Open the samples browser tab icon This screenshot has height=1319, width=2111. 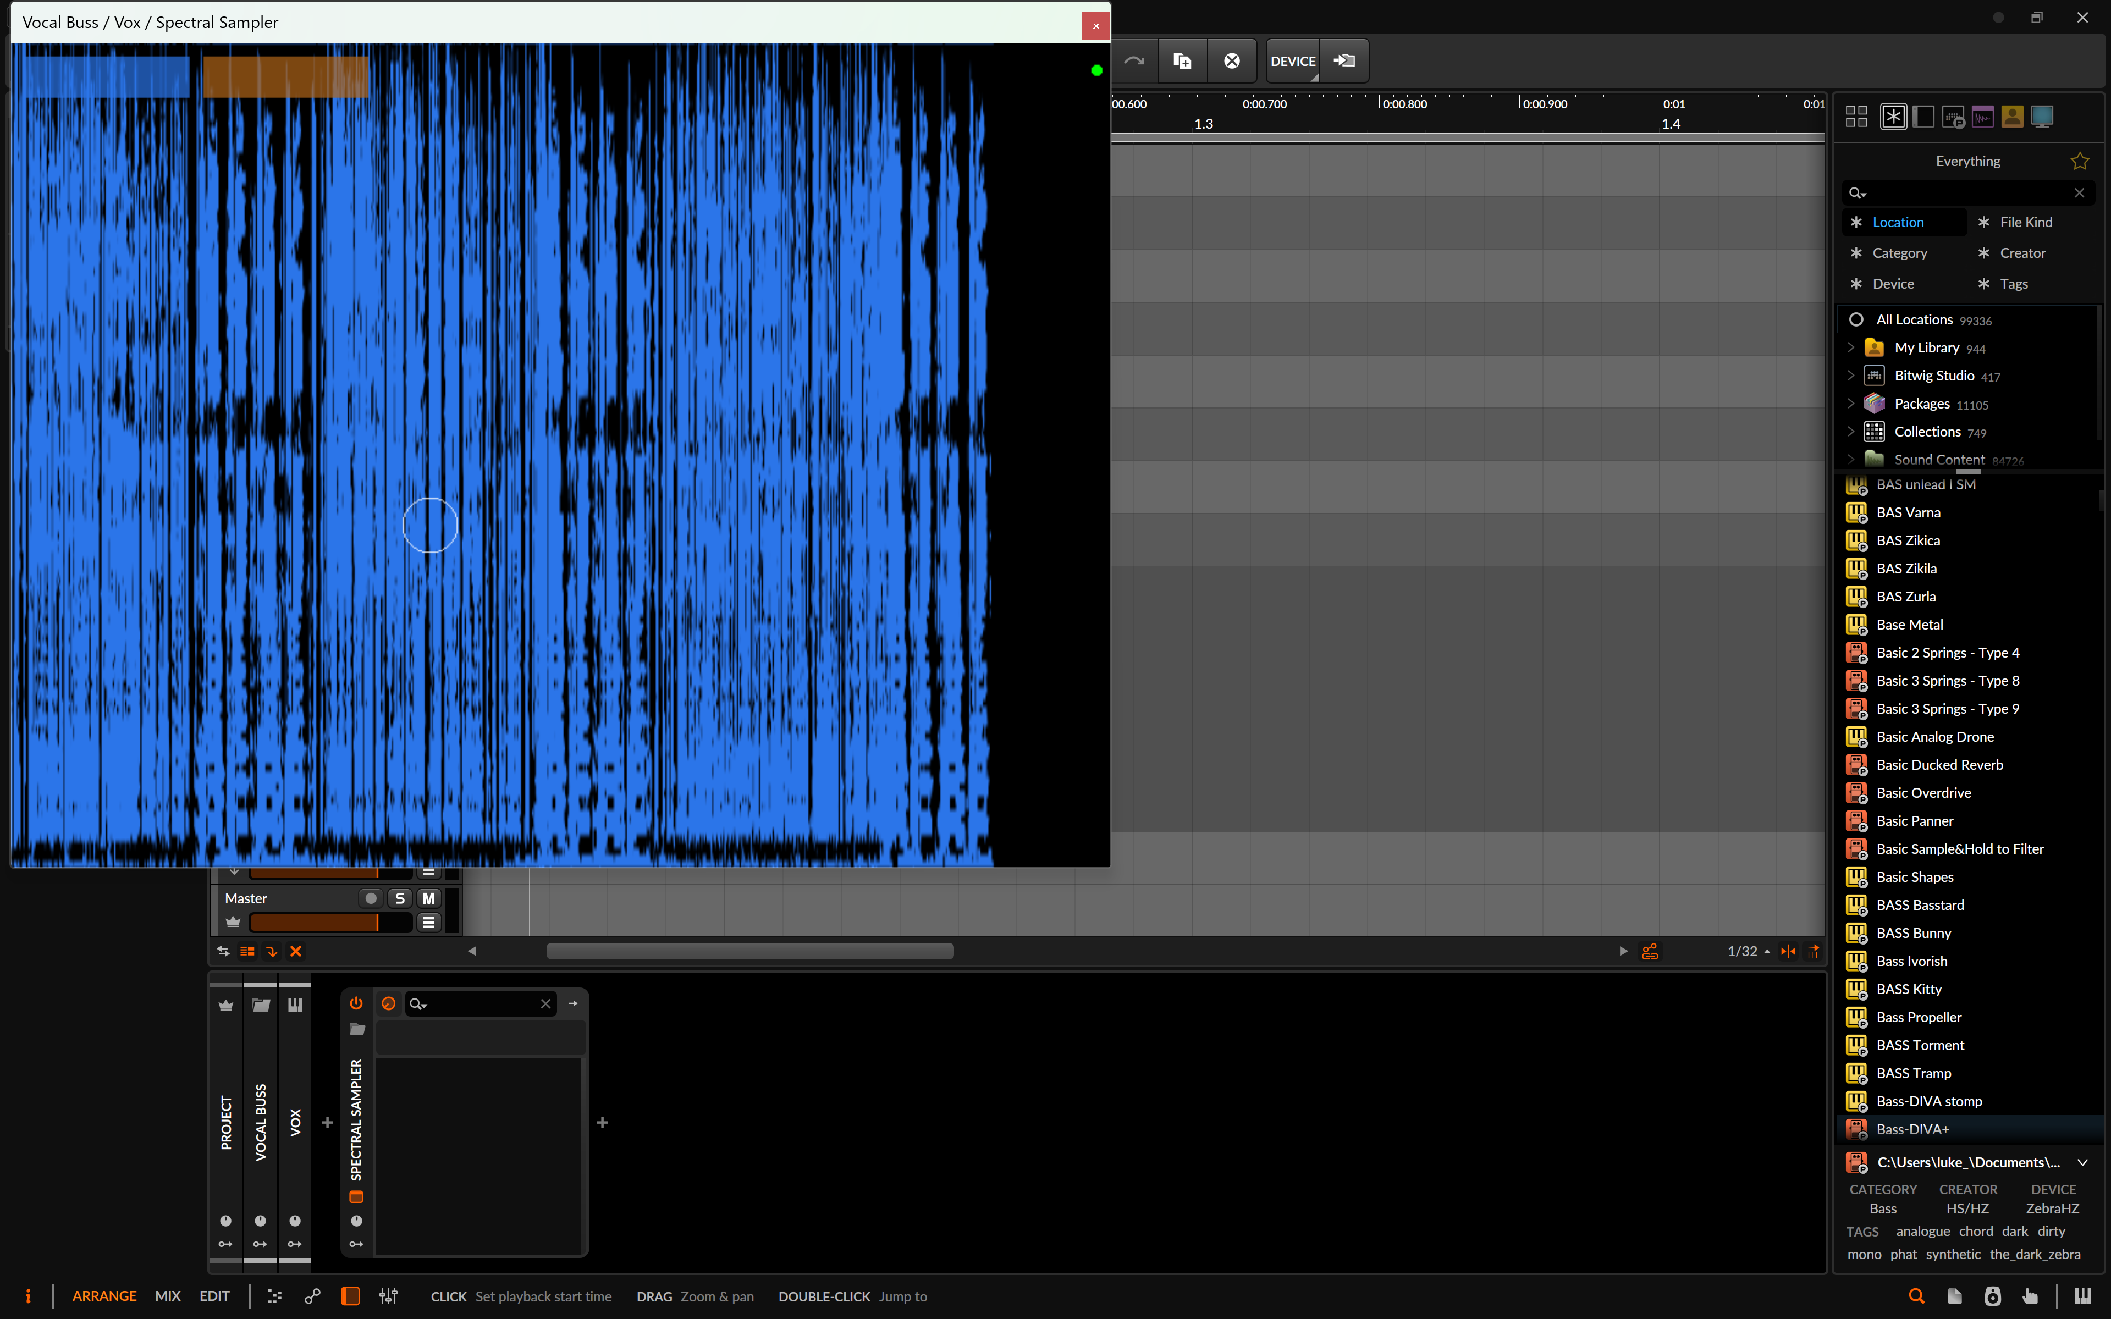point(1983,116)
